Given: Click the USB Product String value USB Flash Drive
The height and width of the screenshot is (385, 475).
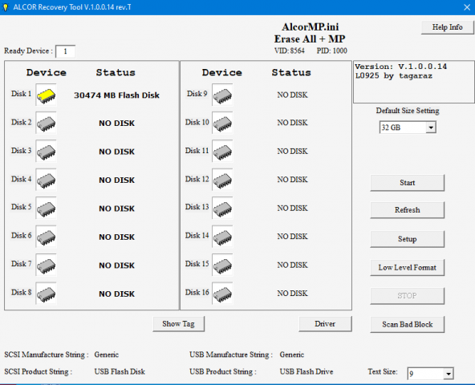Looking at the screenshot, I should coord(307,371).
